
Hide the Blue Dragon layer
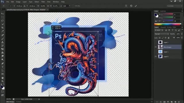coord(156,47)
